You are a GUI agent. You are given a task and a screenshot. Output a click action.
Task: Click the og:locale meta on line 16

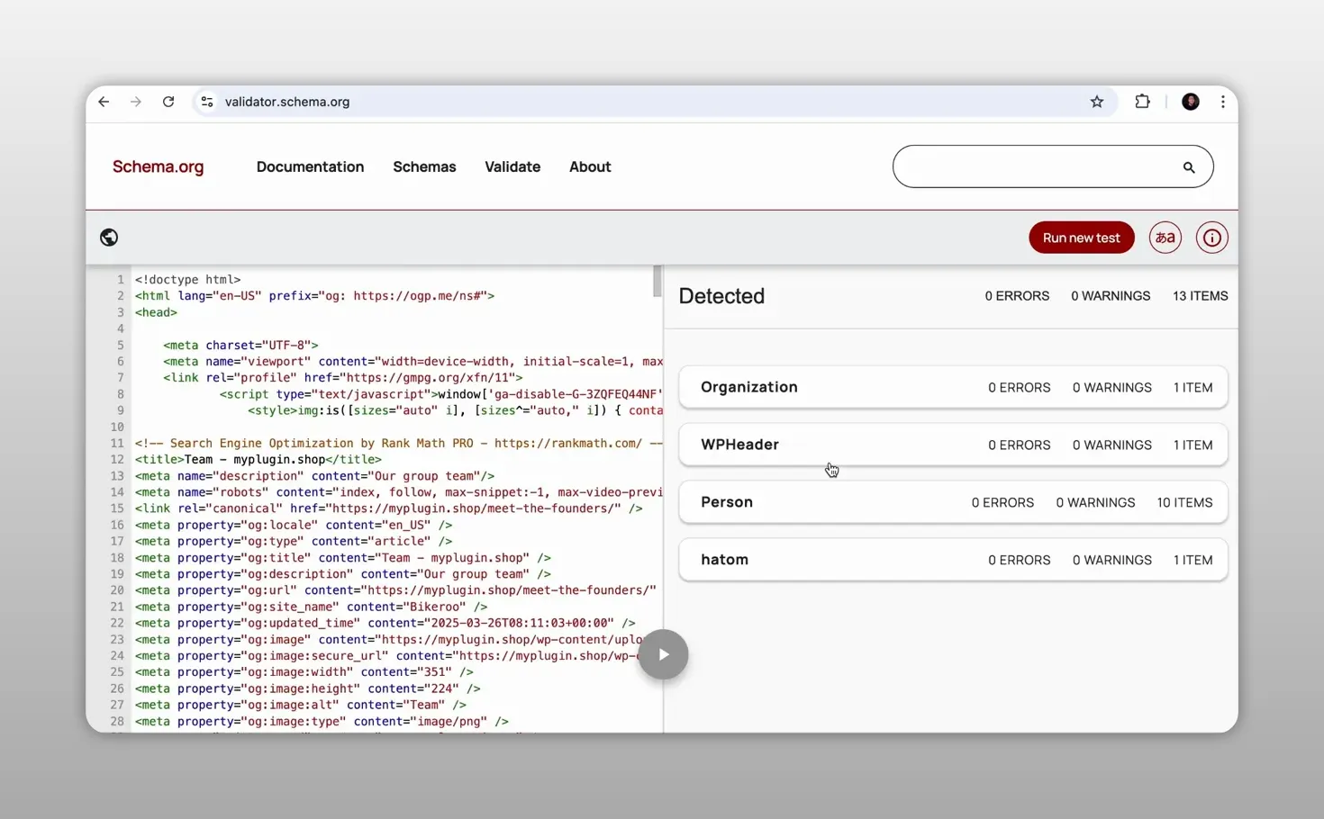[x=294, y=525]
